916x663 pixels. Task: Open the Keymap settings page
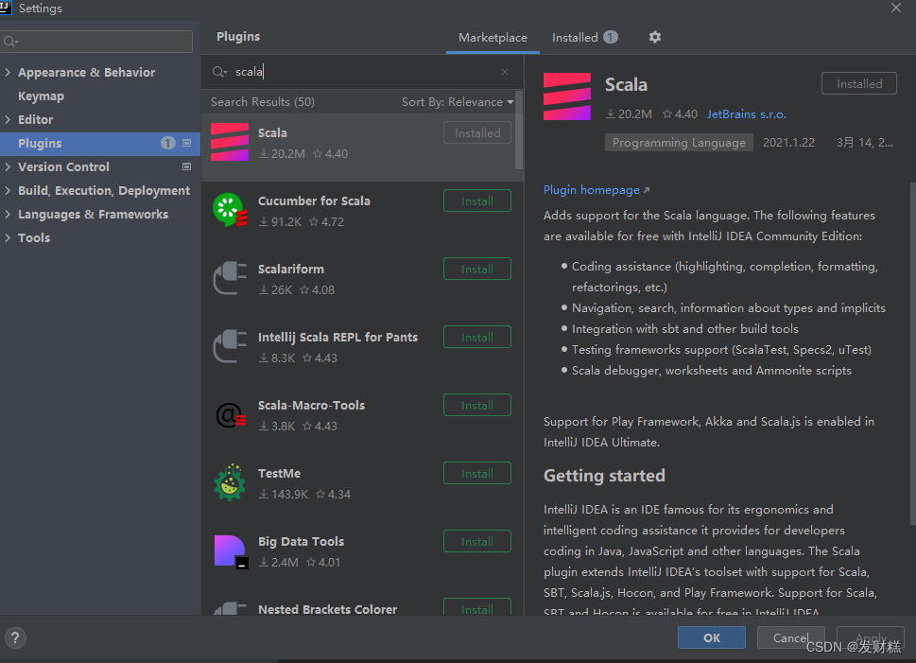pos(41,96)
